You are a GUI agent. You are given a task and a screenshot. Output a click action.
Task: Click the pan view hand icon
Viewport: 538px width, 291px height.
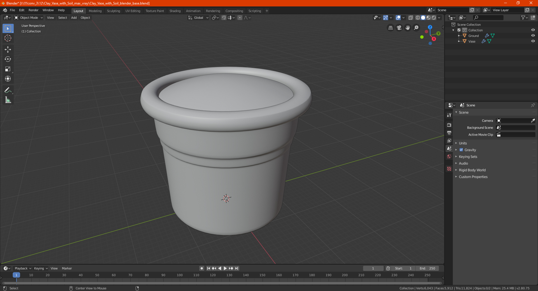(408, 28)
